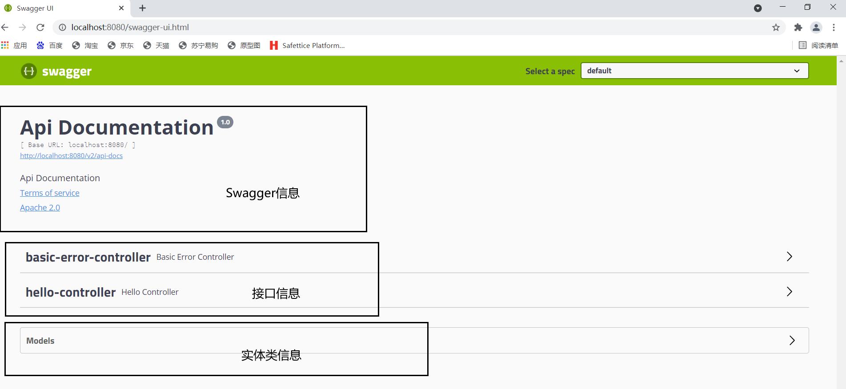The height and width of the screenshot is (389, 846).
Task: Open the Chrome three-dot menu
Action: point(834,28)
